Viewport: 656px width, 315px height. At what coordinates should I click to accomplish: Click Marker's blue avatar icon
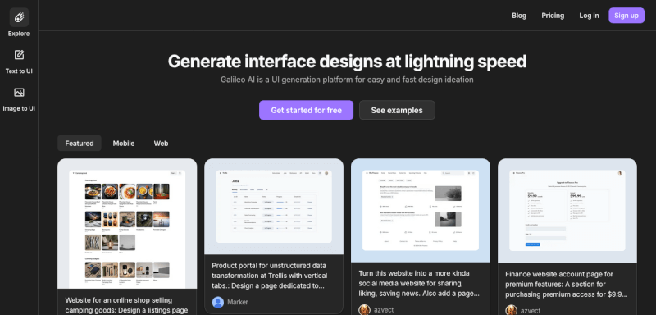point(218,302)
